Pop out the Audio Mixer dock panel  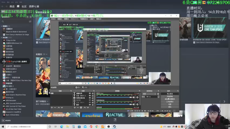coord(139,91)
